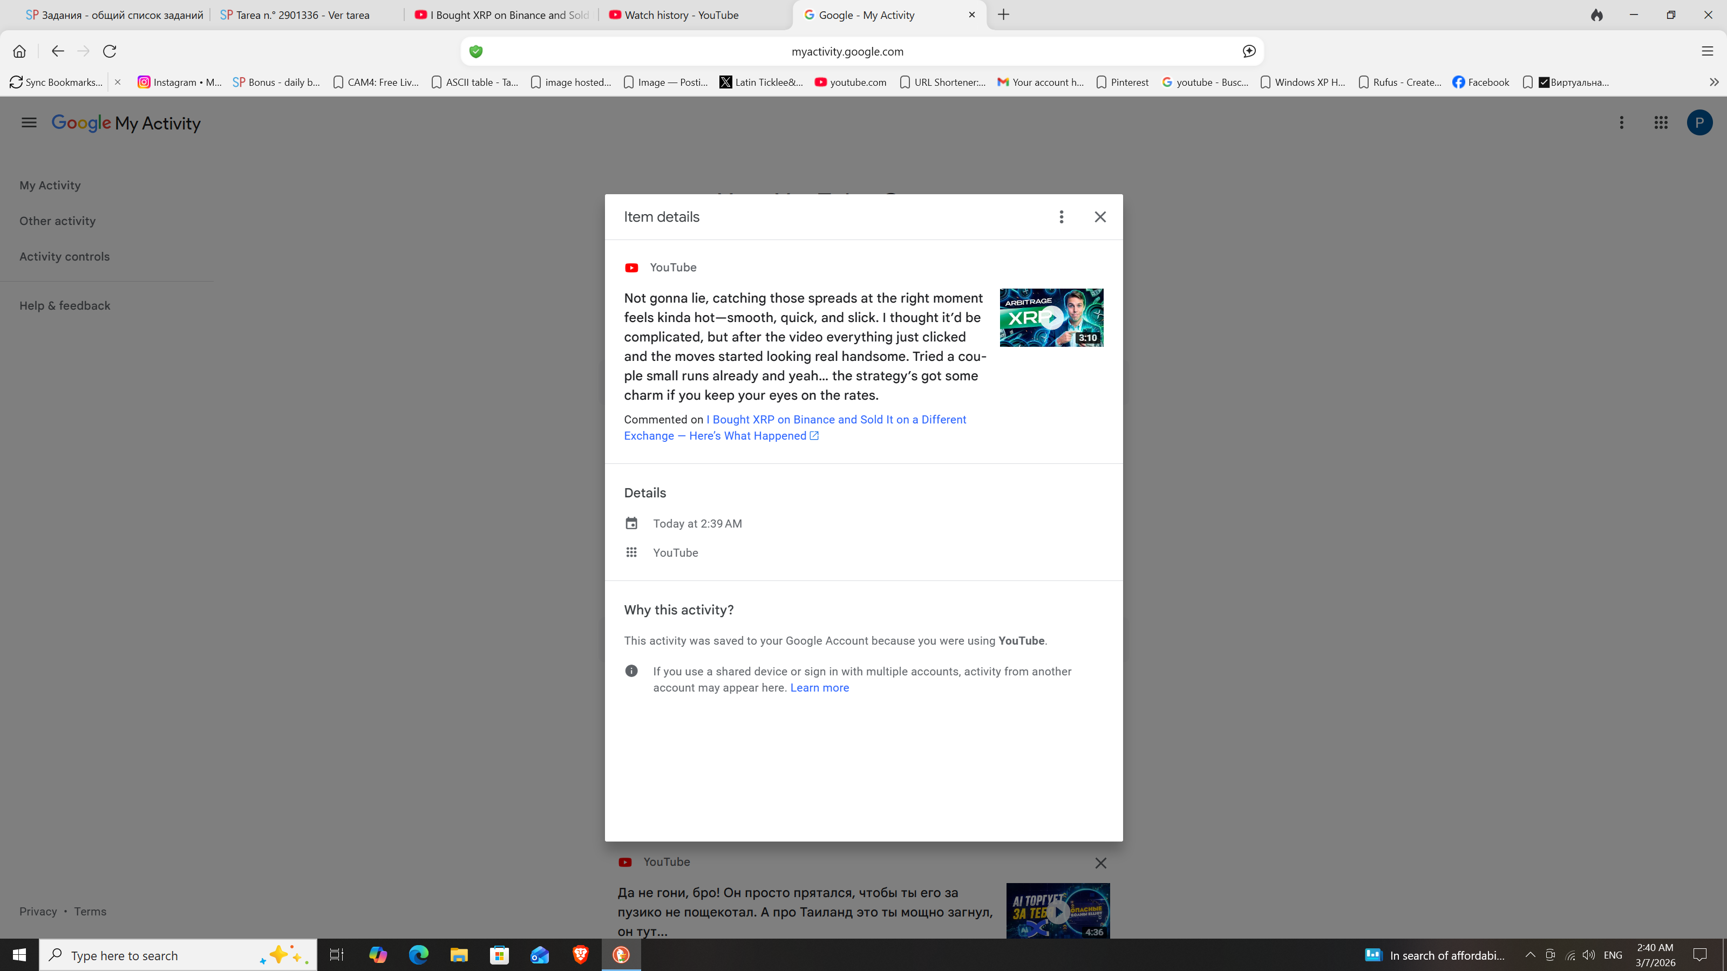
Task: Open browser home page
Action: point(19,51)
